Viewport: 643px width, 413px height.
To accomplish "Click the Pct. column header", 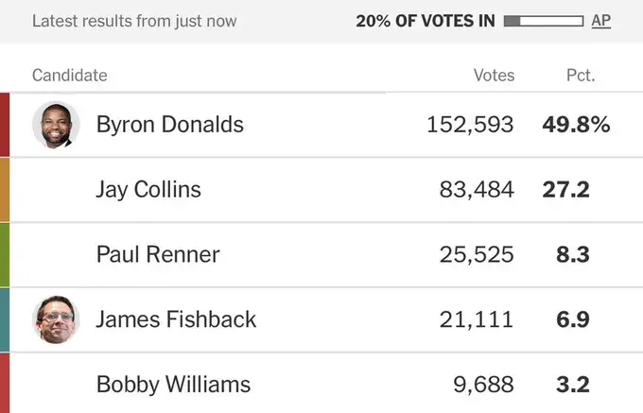I will coord(581,76).
